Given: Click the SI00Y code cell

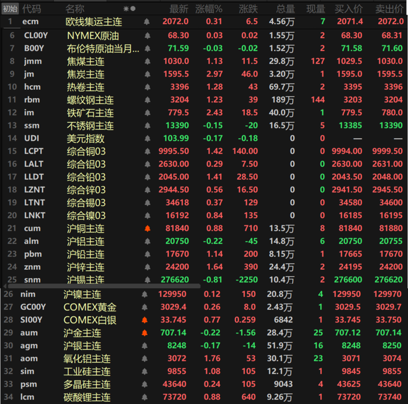Looking at the screenshot, I should pyautogui.click(x=31, y=320).
